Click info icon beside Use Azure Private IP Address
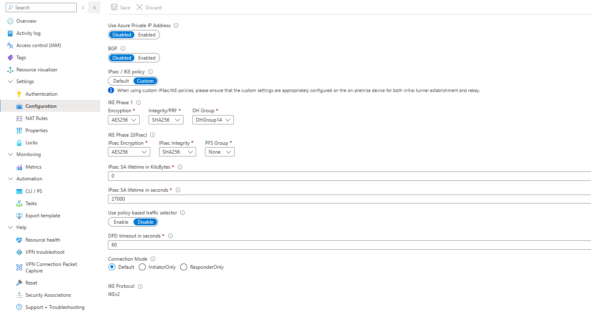Viewport: 591px width, 319px height. click(176, 26)
